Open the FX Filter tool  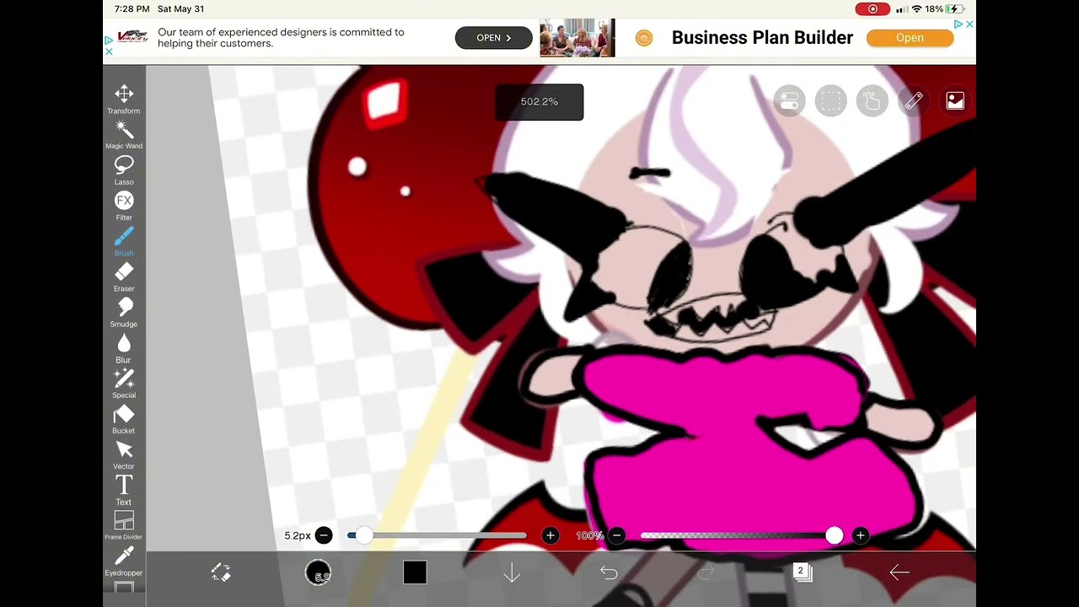(x=124, y=206)
